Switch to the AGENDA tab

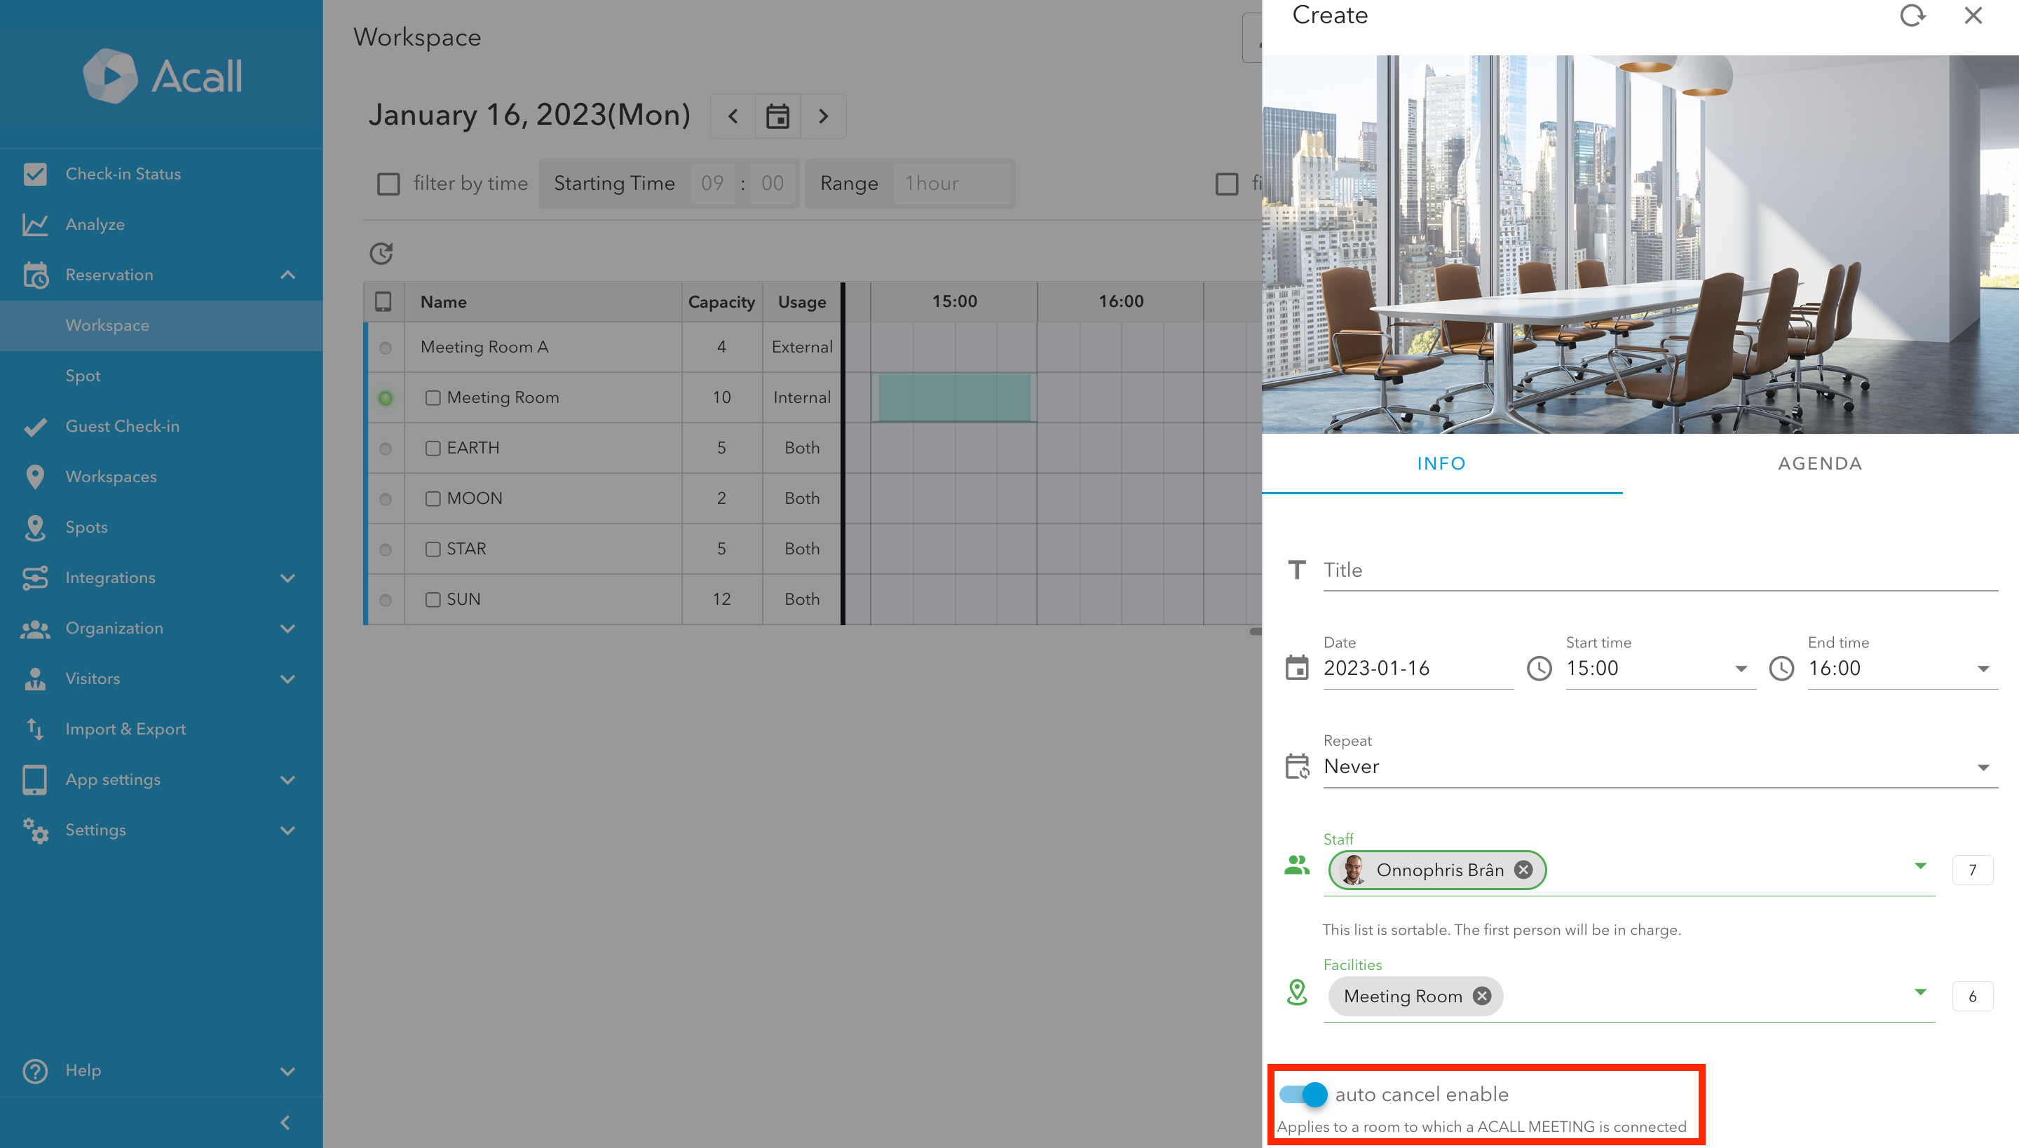1819,464
